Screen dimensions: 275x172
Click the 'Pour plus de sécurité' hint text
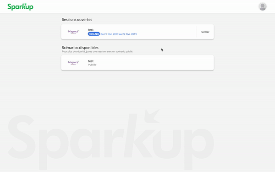[97, 51]
